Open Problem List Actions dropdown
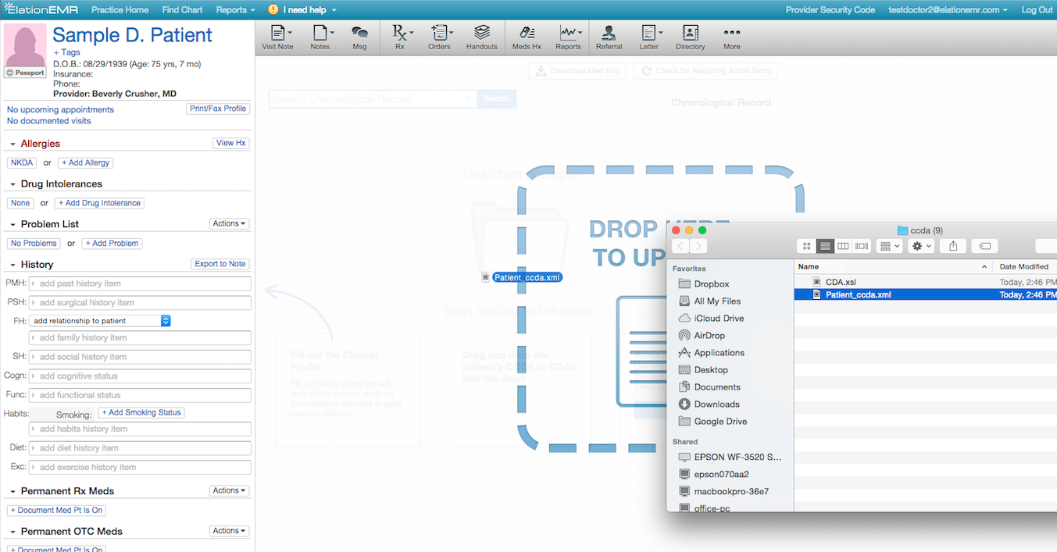Viewport: 1057px width, 552px height. pos(230,224)
